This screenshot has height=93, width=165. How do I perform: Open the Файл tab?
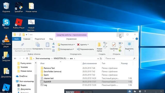pos(16,39)
